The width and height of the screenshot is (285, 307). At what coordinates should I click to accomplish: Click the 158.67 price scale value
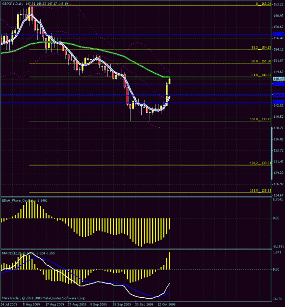point(279,27)
